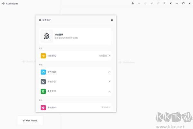Click the paperclip attachment icon in top toolbar
This screenshot has height=129, width=193.
(x=152, y=3)
